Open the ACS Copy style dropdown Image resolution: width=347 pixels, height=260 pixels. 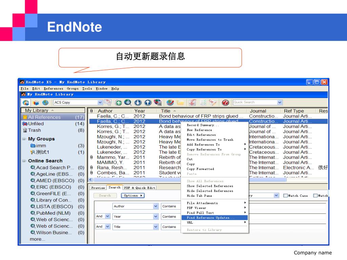[100, 102]
